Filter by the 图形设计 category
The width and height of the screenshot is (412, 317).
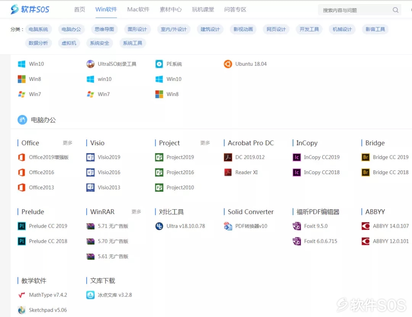click(x=137, y=29)
